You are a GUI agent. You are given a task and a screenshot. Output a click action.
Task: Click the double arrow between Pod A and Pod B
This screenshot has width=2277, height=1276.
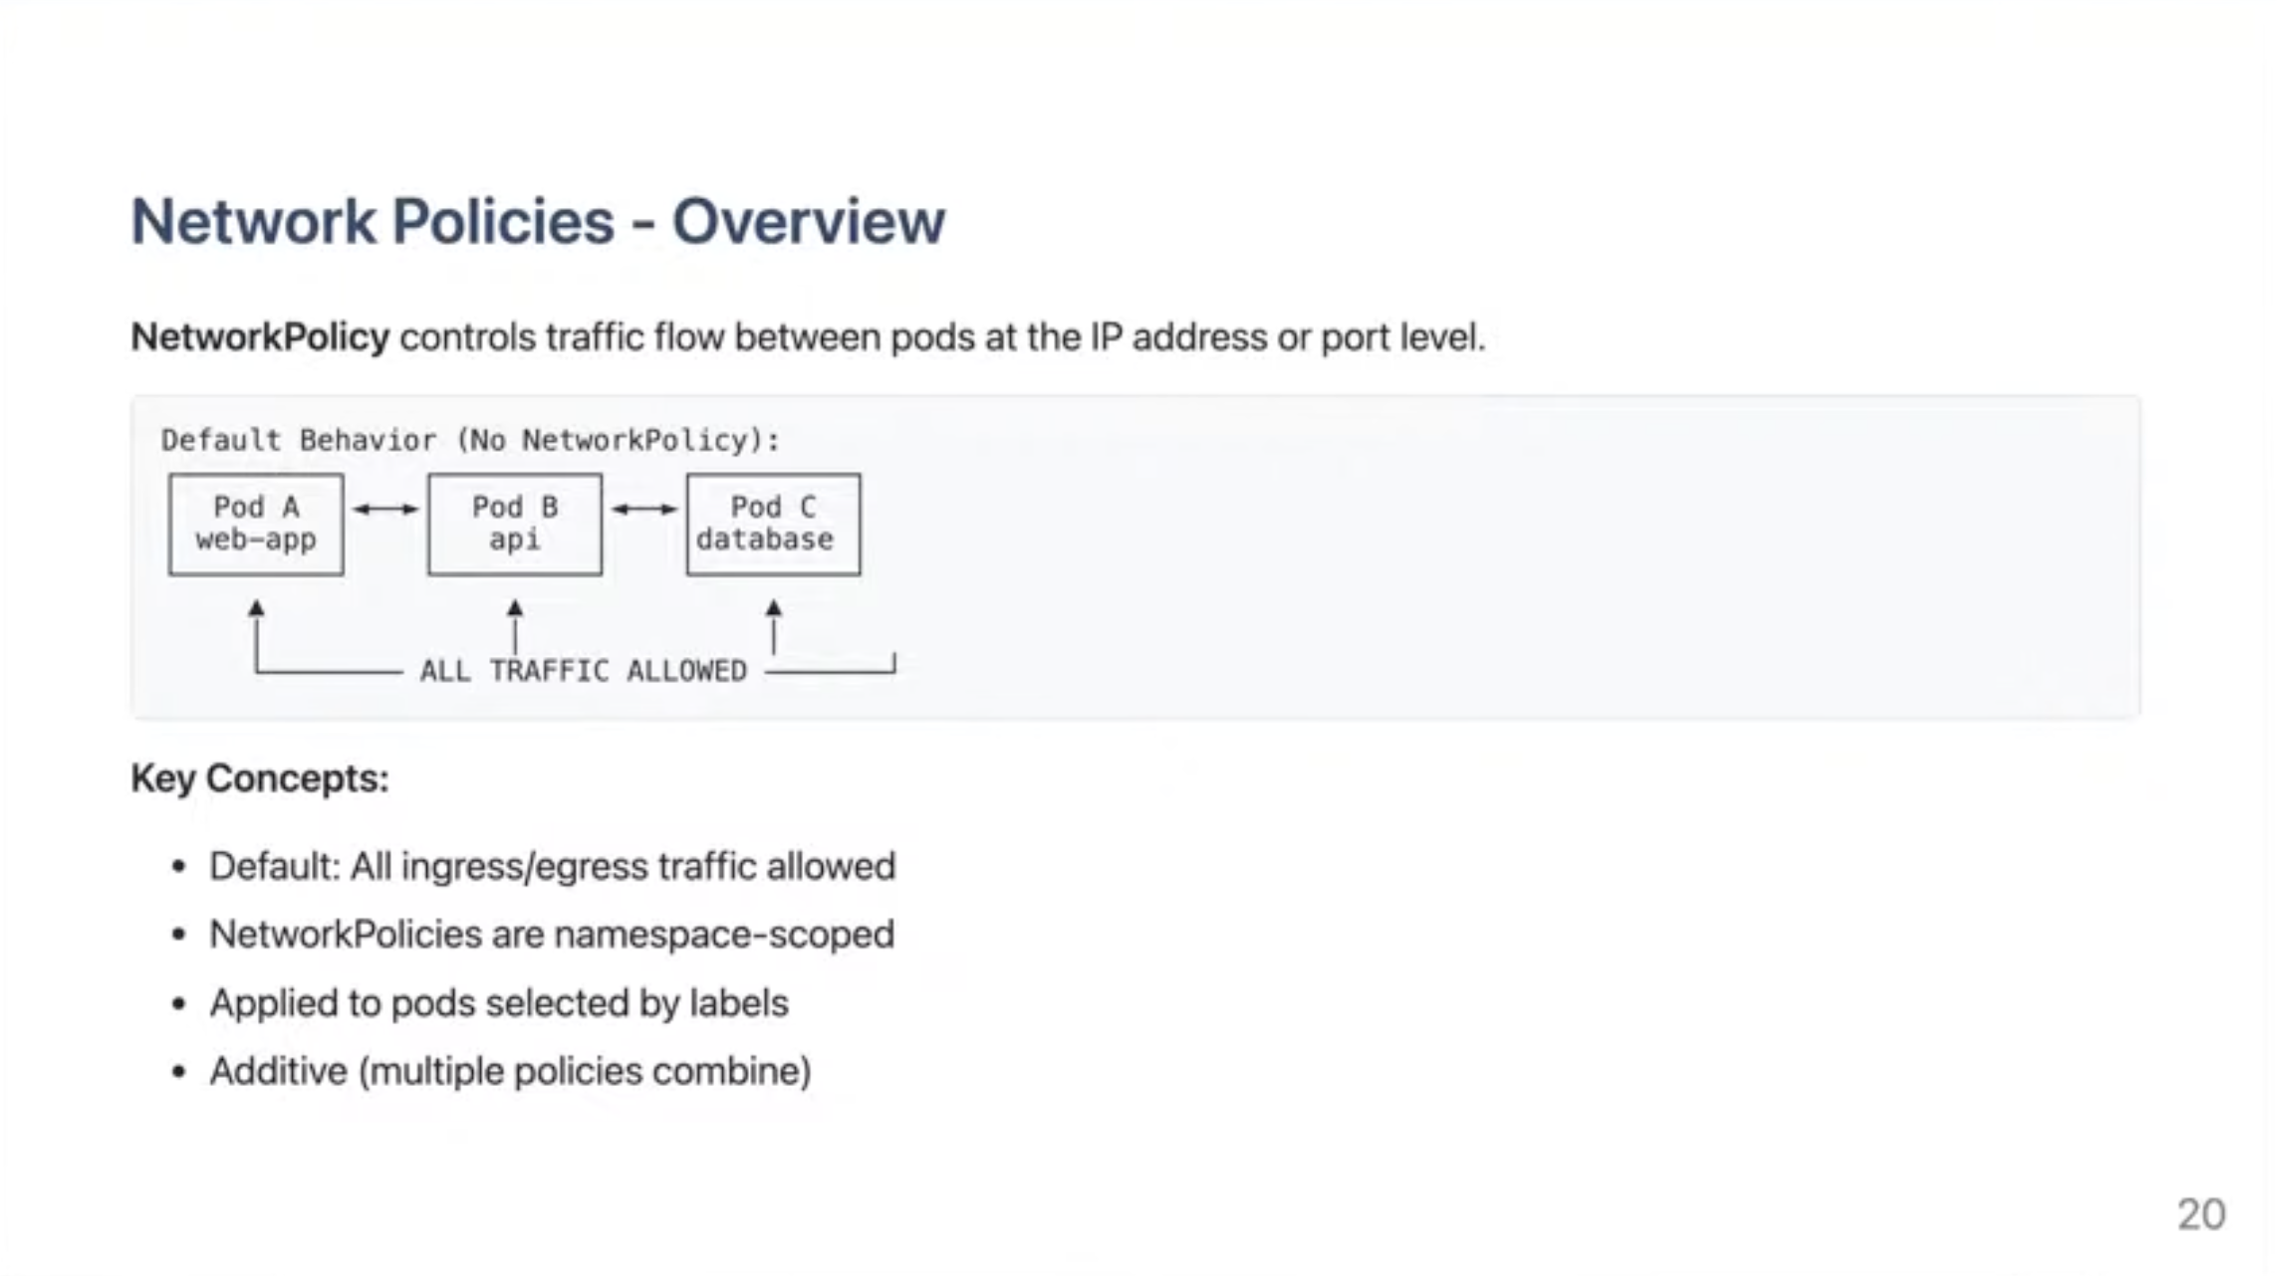point(385,509)
